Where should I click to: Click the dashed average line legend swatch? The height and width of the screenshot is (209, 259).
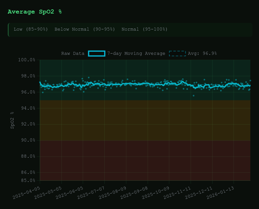coord(177,54)
